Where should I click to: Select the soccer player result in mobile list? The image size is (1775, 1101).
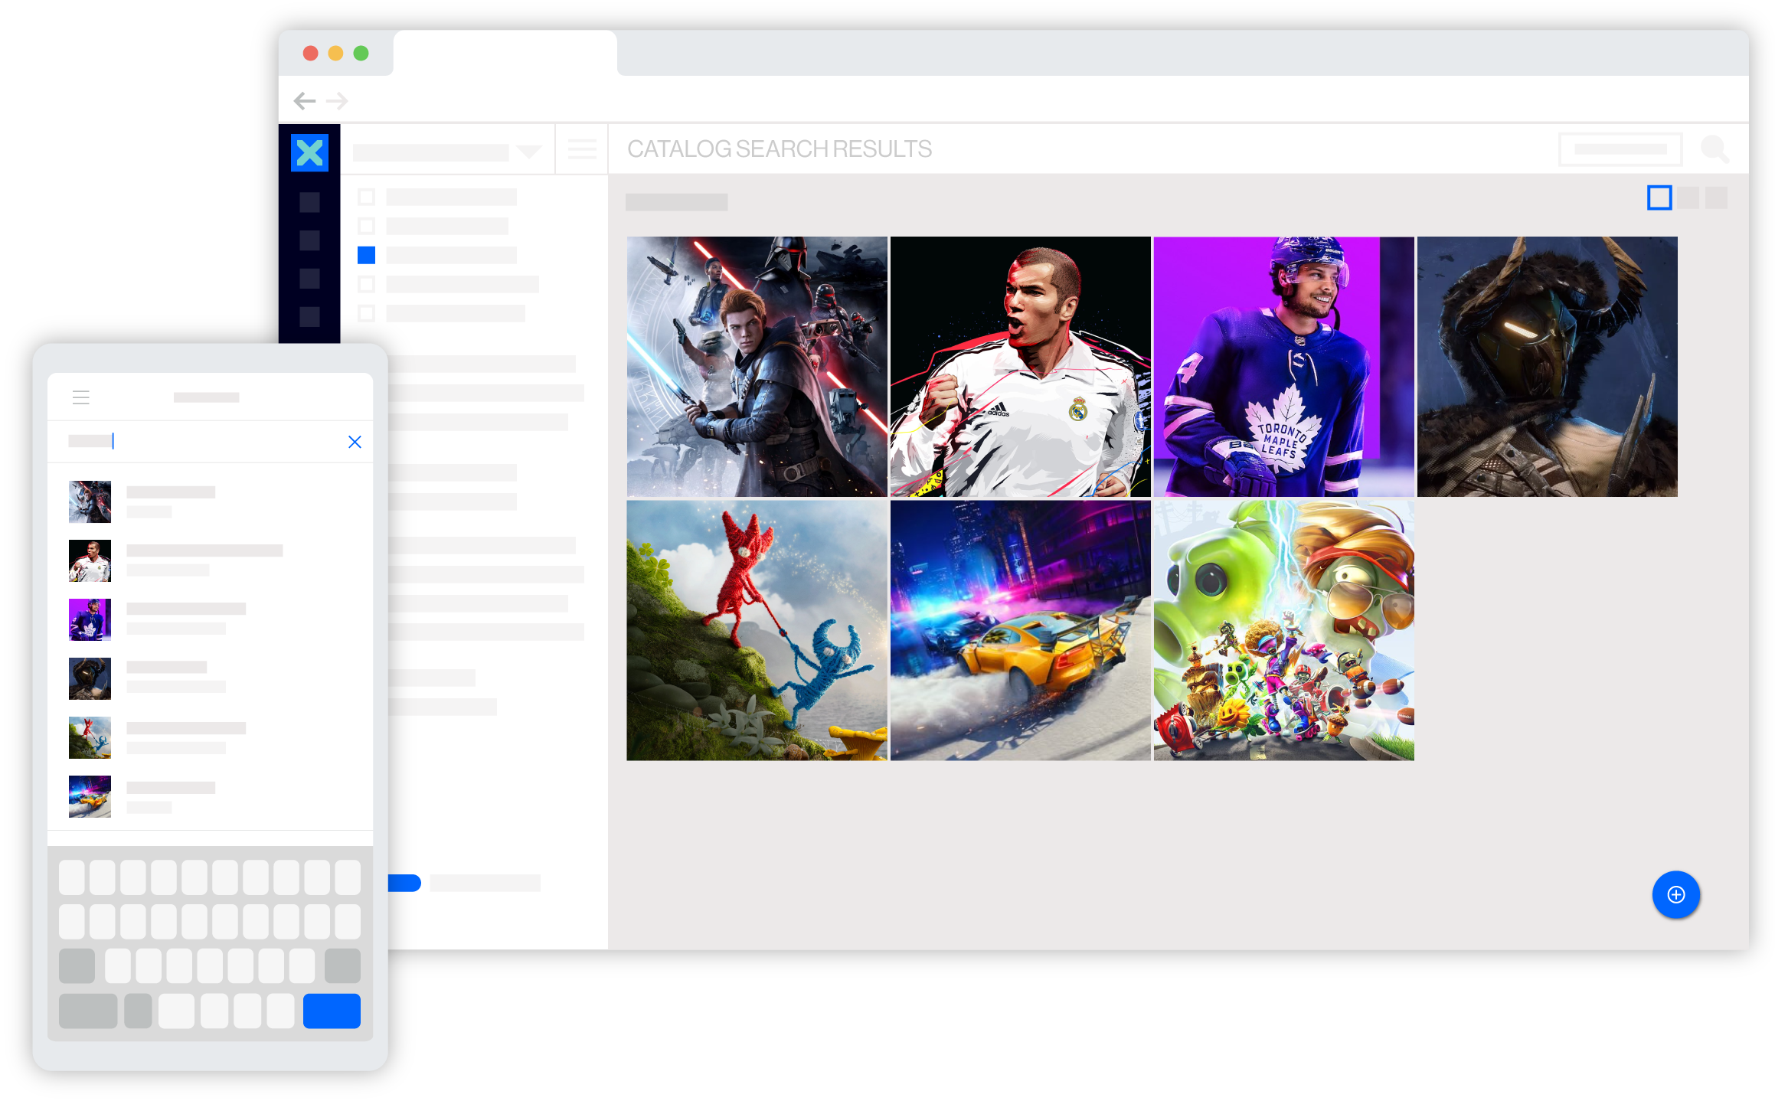(211, 560)
